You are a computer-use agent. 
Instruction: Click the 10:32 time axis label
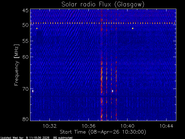point(49,126)
